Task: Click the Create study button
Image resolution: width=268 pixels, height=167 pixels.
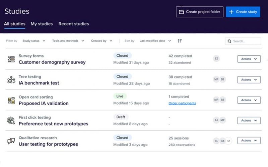Action: point(243,12)
